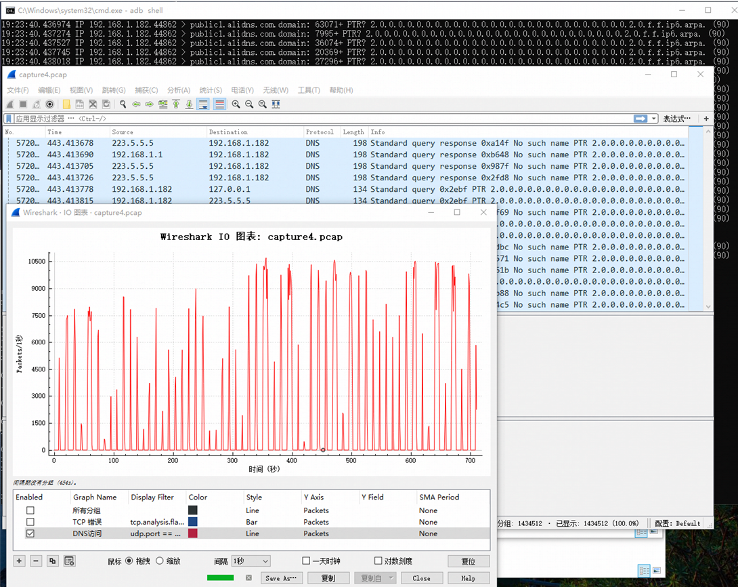The image size is (738, 587).
Task: Click the Save As button
Action: coord(281,578)
